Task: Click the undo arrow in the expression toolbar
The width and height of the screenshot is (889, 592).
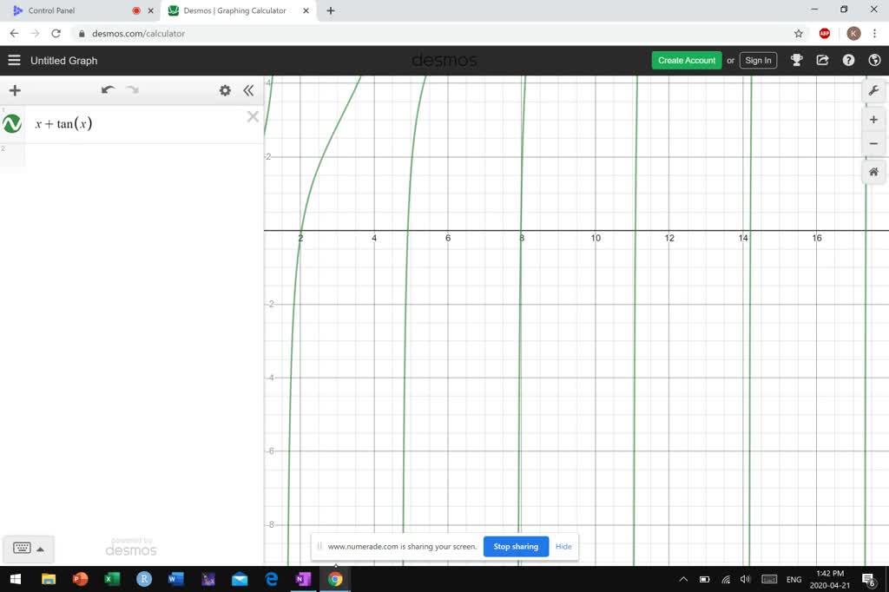Action: coord(107,89)
